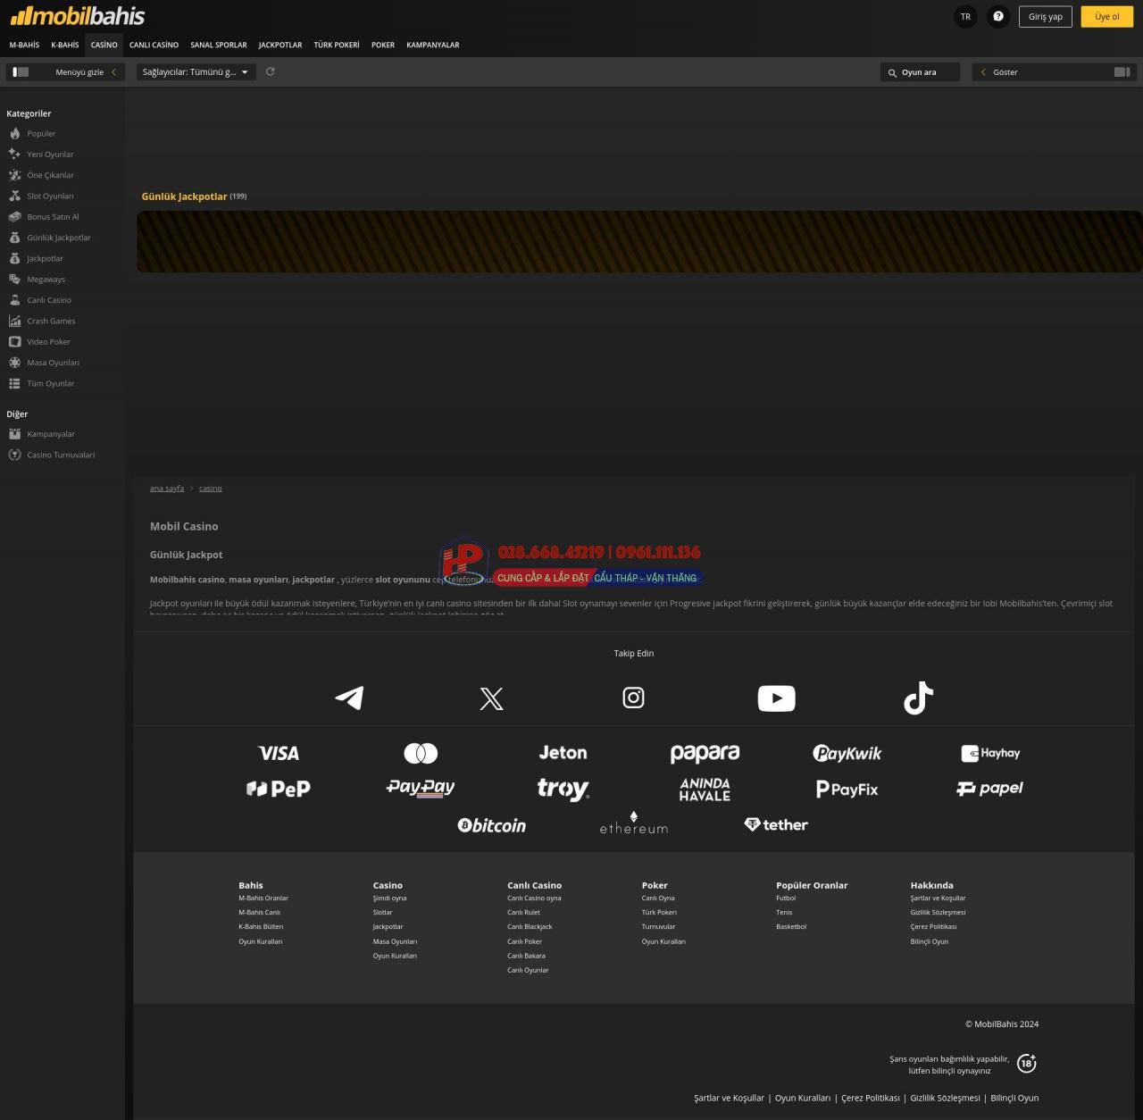The height and width of the screenshot is (1120, 1143).
Task: Click the Slot Oyunları icon
Action: [14, 196]
